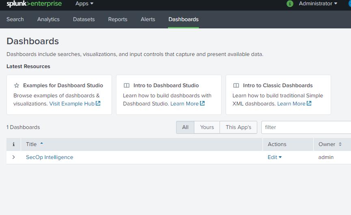This screenshot has width=351, height=215.
Task: Select the Yours filter toggle
Action: point(207,127)
